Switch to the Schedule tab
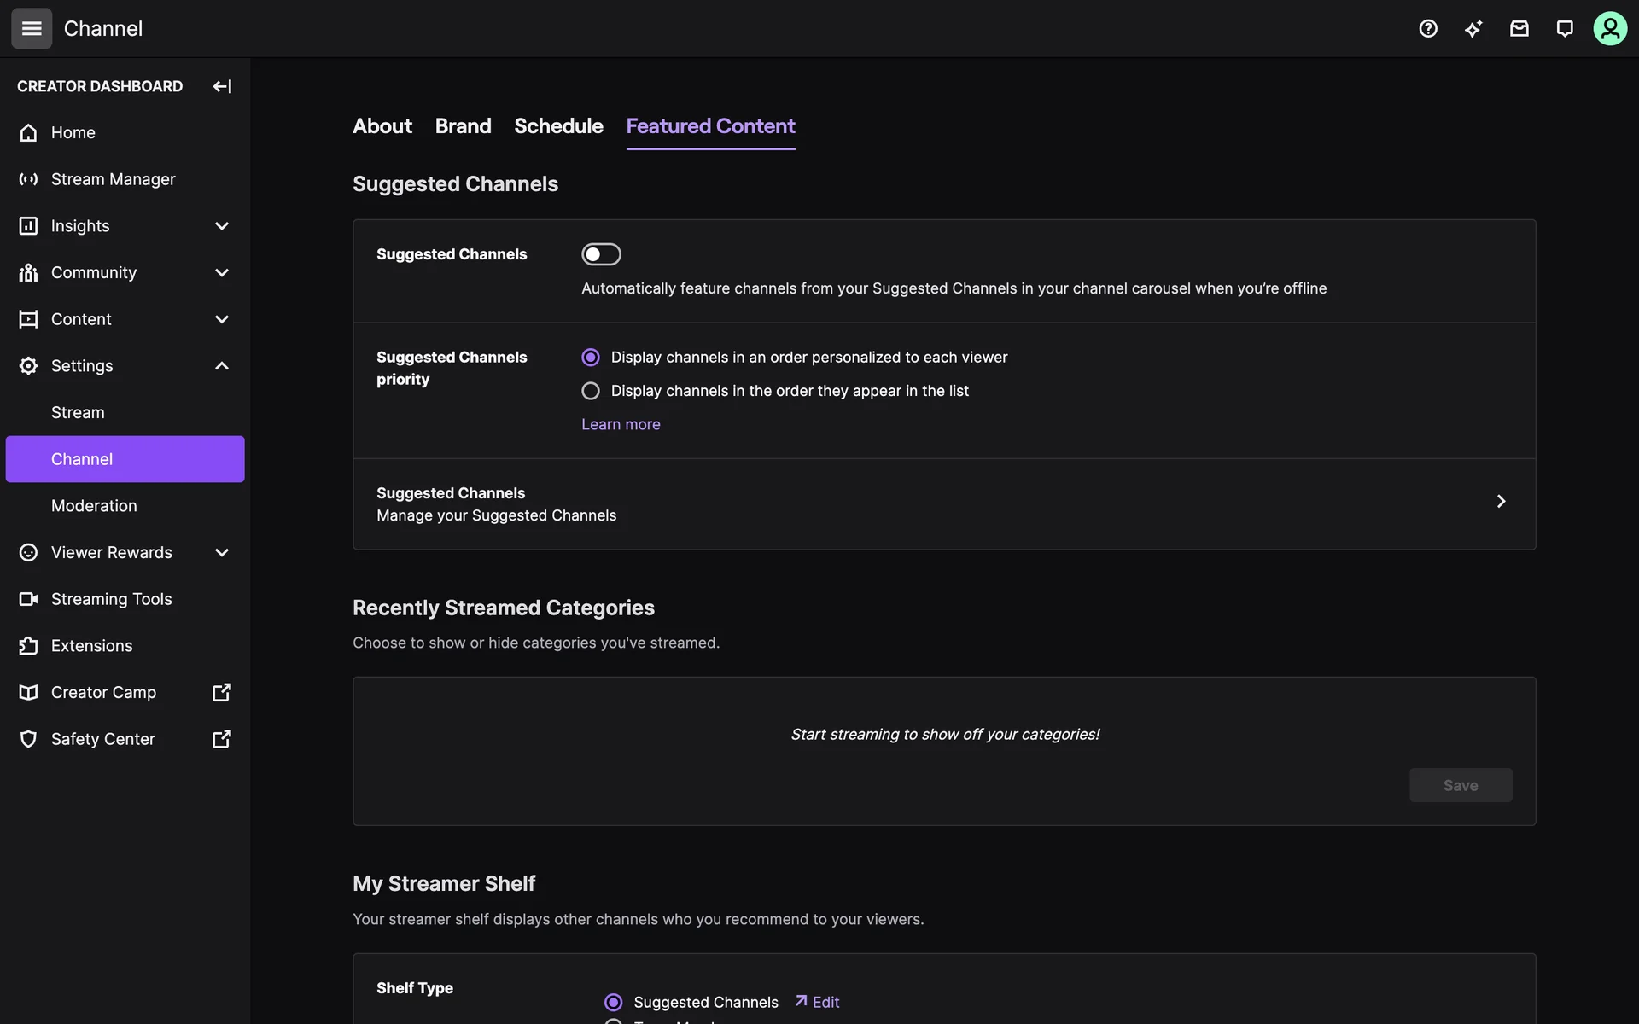This screenshot has width=1639, height=1024. point(558,125)
